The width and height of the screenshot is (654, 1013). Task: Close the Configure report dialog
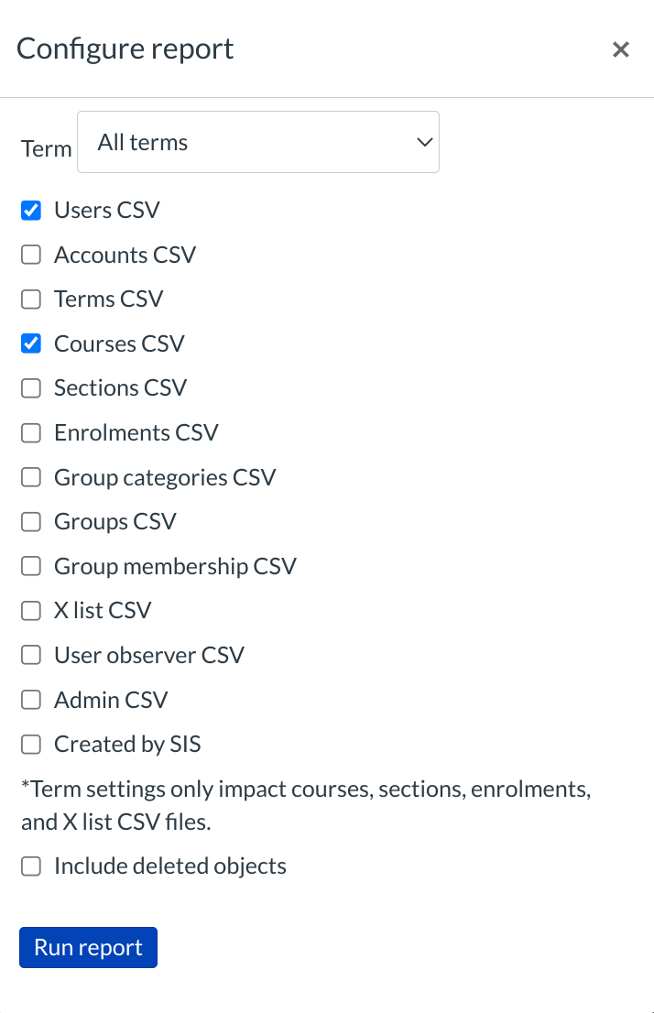tap(621, 49)
